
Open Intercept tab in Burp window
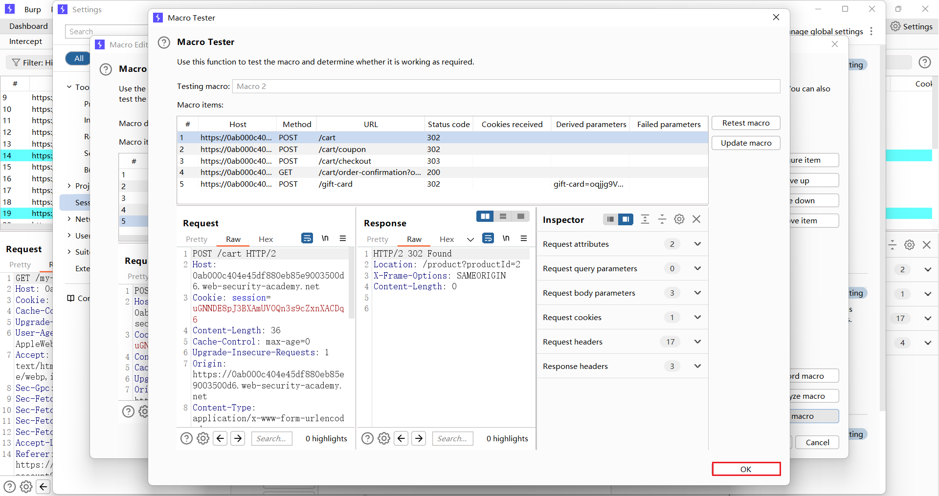[x=25, y=42]
